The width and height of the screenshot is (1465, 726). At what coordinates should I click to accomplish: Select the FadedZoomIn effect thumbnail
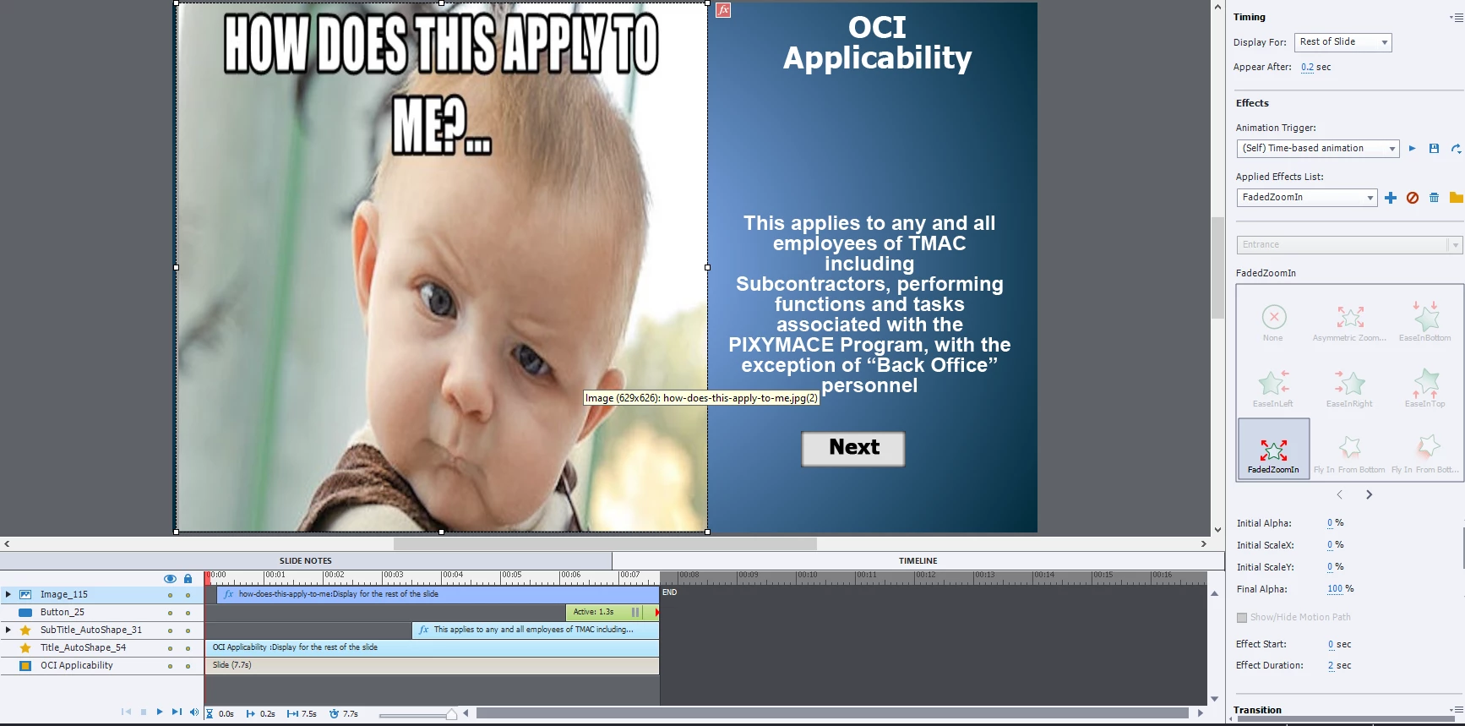pyautogui.click(x=1273, y=448)
